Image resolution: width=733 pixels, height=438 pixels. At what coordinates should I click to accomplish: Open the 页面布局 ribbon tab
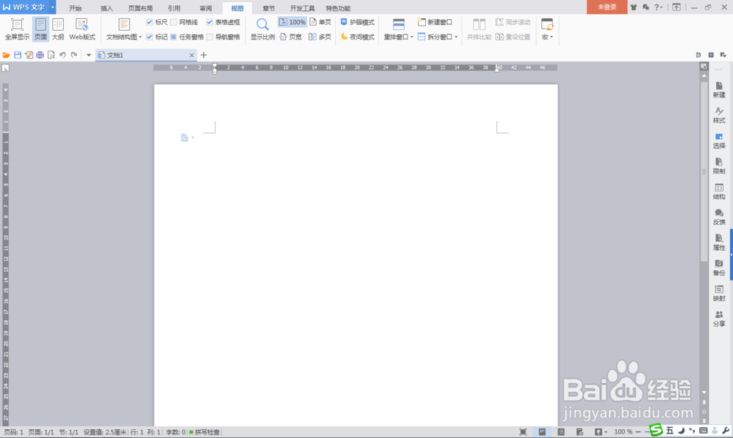pyautogui.click(x=140, y=8)
